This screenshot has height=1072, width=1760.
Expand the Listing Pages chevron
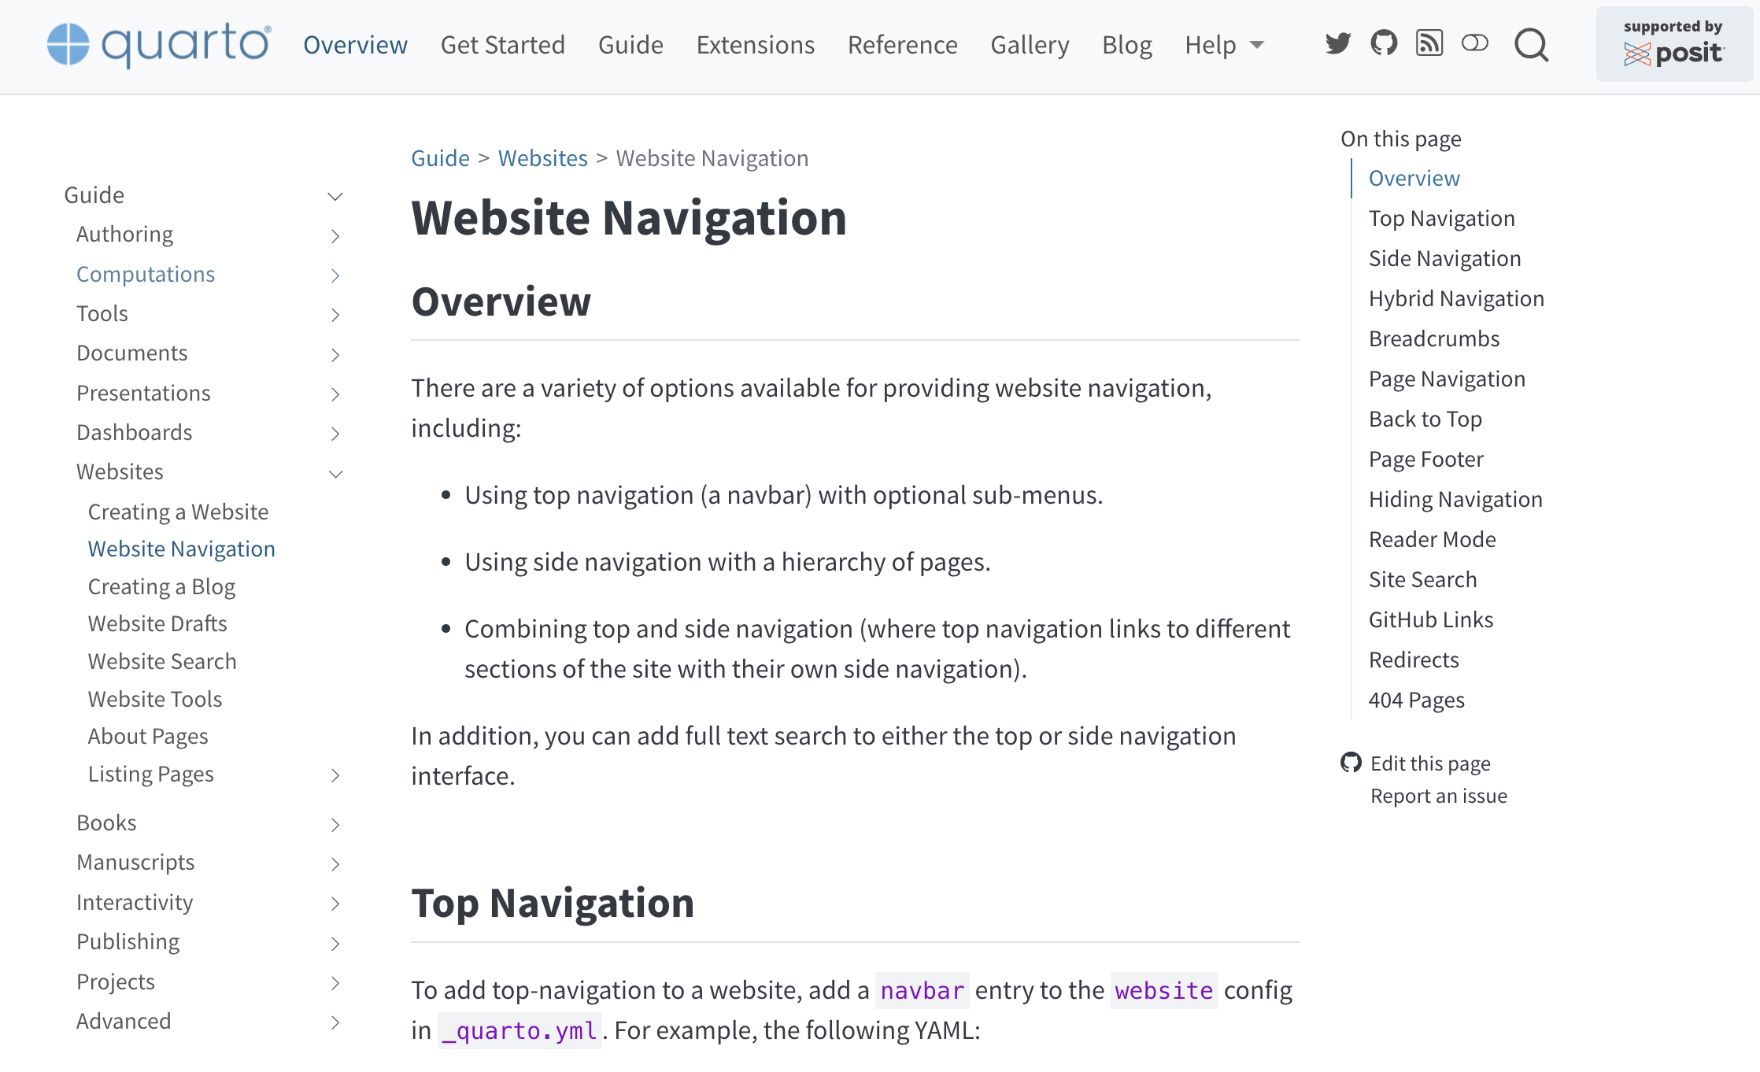coord(335,776)
